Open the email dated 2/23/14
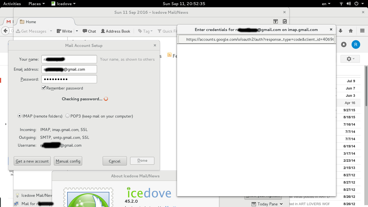The height and width of the screenshot is (207, 368). [349, 161]
